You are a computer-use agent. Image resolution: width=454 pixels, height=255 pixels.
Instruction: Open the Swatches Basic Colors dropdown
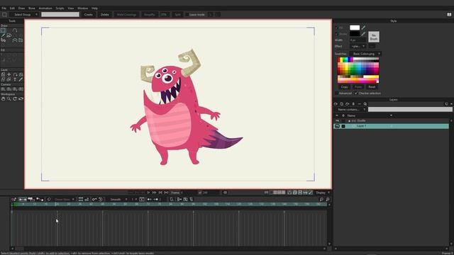(x=365, y=54)
